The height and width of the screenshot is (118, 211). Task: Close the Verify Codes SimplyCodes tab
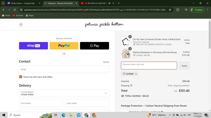click(40, 3)
